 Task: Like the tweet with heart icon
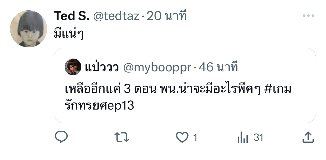click(182, 137)
